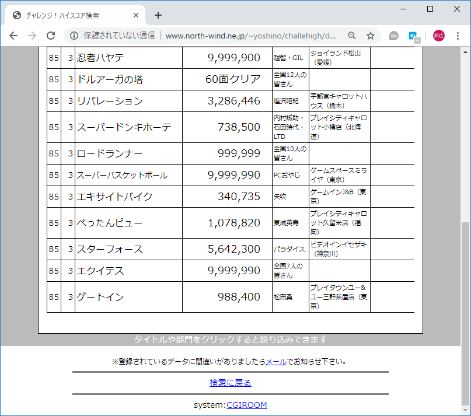471x416 pixels.
Task: Click the score 5,642,300
Action: click(233, 249)
